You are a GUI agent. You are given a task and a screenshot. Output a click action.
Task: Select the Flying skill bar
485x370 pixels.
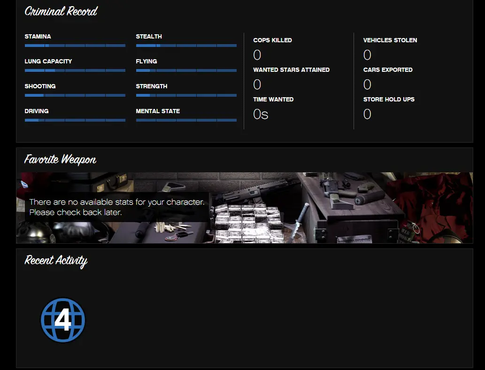(186, 70)
